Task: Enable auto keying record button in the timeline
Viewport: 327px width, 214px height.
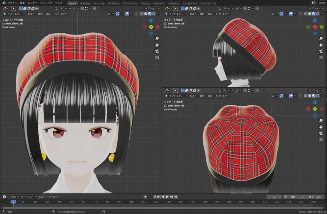Action: 145,197
